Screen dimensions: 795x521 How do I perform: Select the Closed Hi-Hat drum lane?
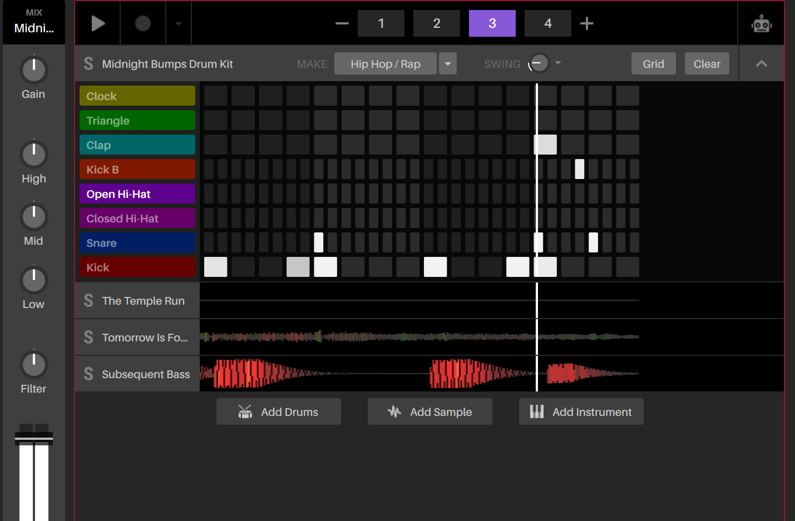pyautogui.click(x=137, y=218)
